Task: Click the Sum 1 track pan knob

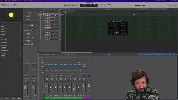Action: (59, 15)
